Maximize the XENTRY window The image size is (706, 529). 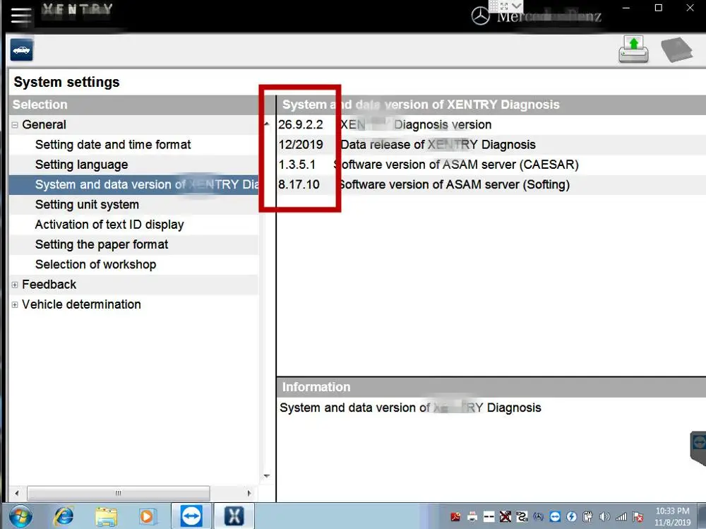click(x=659, y=8)
